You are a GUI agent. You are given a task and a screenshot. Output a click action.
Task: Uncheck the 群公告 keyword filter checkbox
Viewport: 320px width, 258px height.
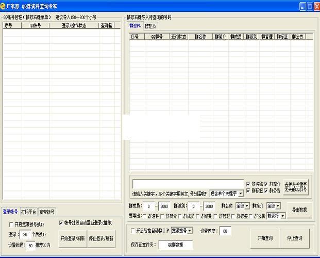pos(266,190)
